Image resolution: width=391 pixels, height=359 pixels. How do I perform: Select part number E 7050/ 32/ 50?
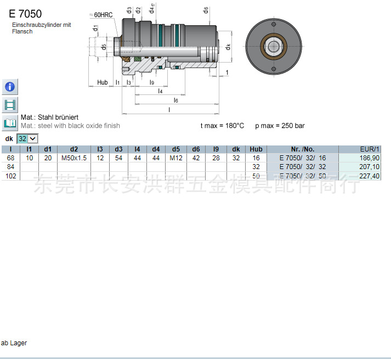(302, 176)
